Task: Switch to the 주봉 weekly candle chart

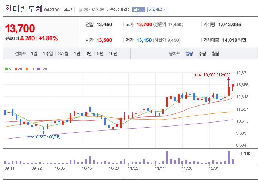Action: click(x=202, y=53)
